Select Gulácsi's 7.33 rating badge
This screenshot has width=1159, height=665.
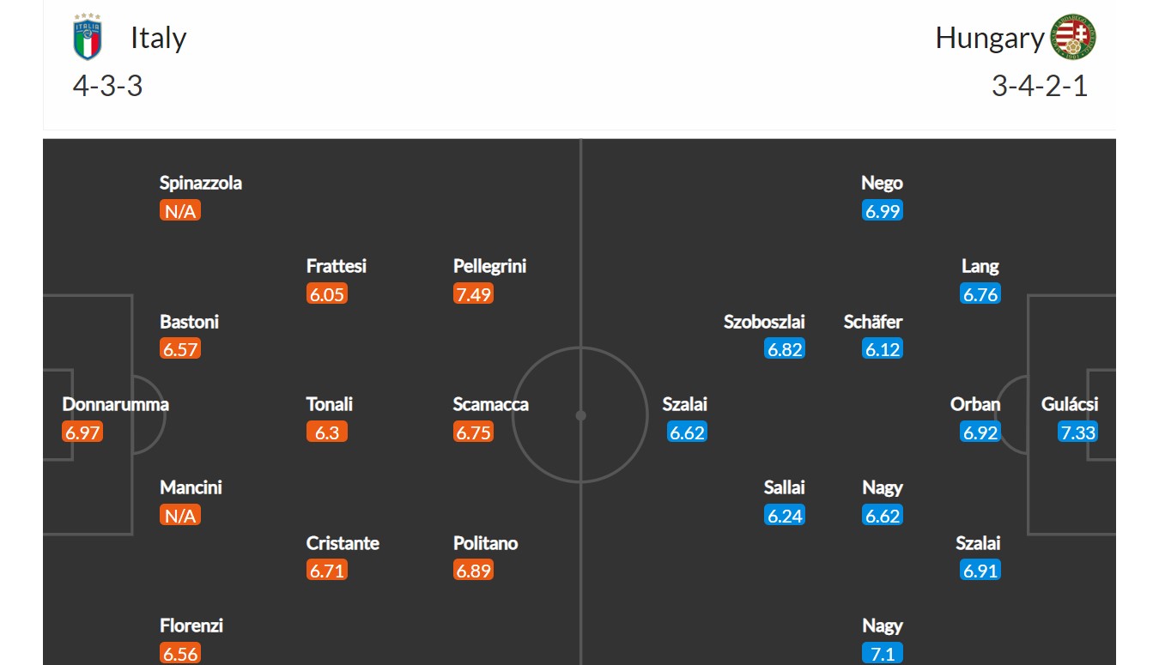coord(1078,432)
